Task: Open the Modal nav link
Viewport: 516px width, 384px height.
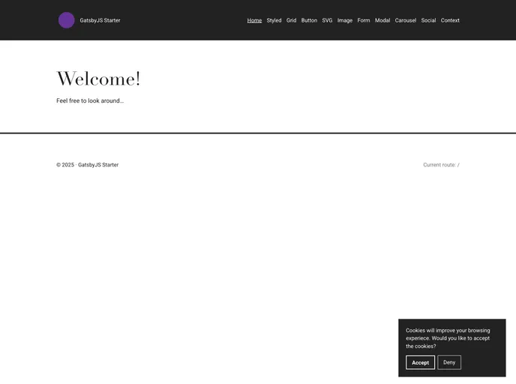Action: [382, 20]
